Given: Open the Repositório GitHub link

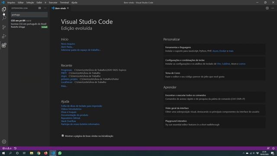Looking at the screenshot, I should pyautogui.click(x=71, y=118).
